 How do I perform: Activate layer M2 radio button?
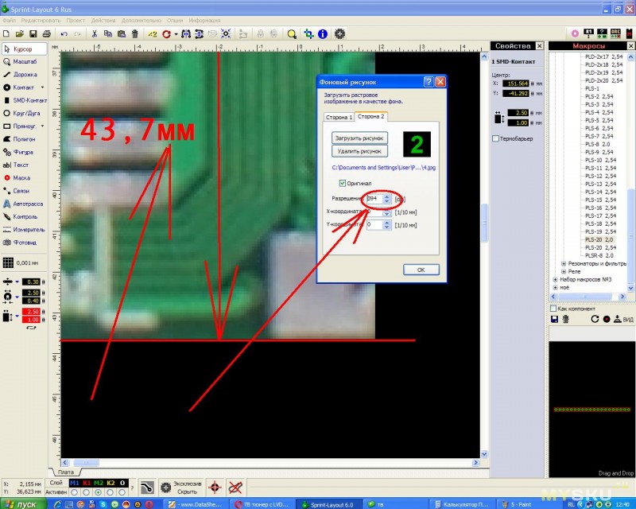pyautogui.click(x=98, y=492)
